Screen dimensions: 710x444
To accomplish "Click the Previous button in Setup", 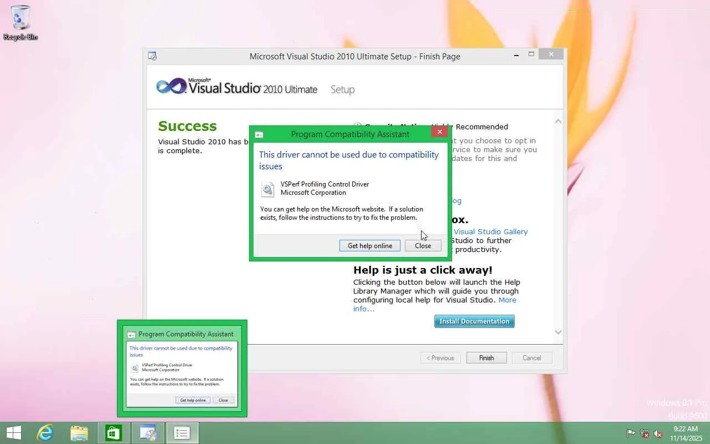I will pyautogui.click(x=440, y=358).
